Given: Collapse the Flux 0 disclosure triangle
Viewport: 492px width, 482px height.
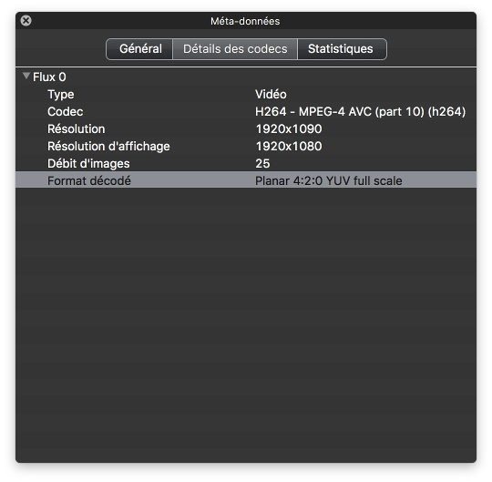Looking at the screenshot, I should [26, 76].
